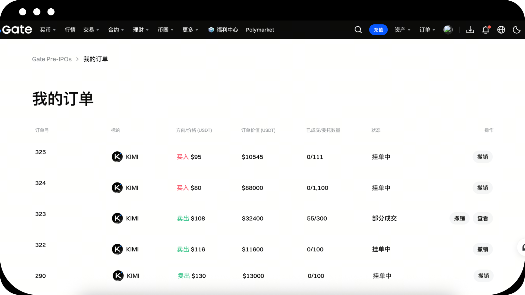Image resolution: width=525 pixels, height=295 pixels.
Task: Click order number 325
Action: point(40,152)
